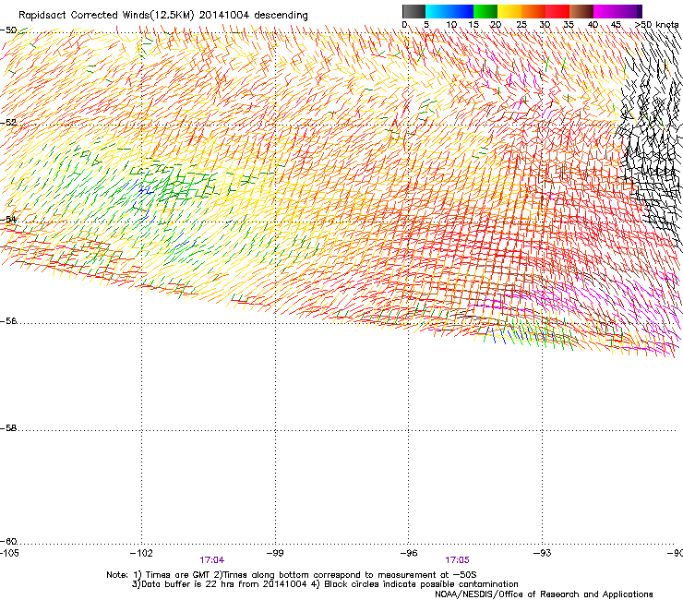Click the -99 longitude axis label

(275, 553)
